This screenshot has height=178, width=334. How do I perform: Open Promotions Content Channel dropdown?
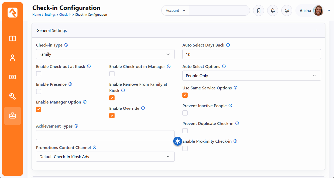(105, 157)
